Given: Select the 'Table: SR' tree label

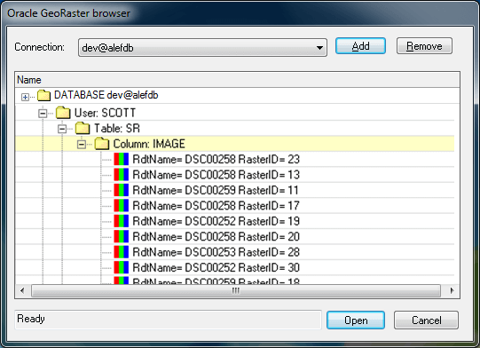Looking at the screenshot, I should (x=117, y=128).
